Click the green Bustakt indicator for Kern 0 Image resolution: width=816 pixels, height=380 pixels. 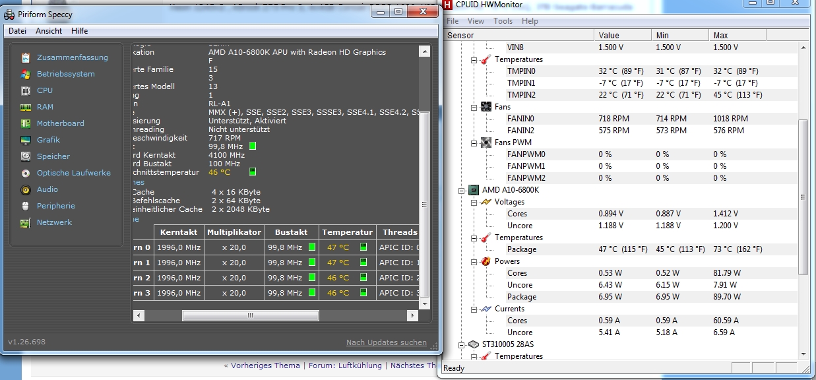[312, 247]
